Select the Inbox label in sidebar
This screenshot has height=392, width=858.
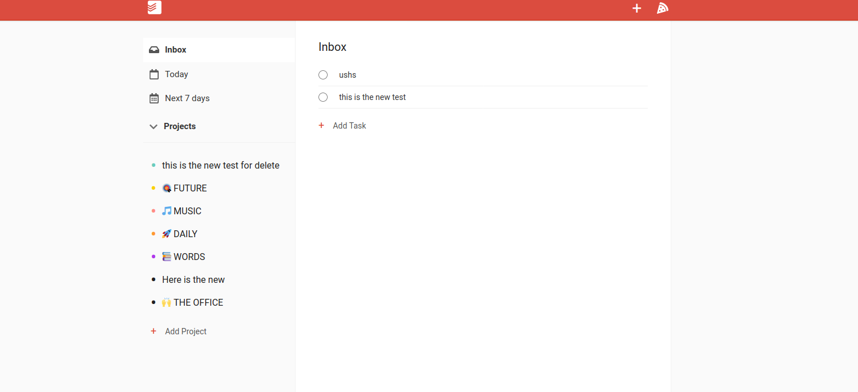tap(175, 50)
